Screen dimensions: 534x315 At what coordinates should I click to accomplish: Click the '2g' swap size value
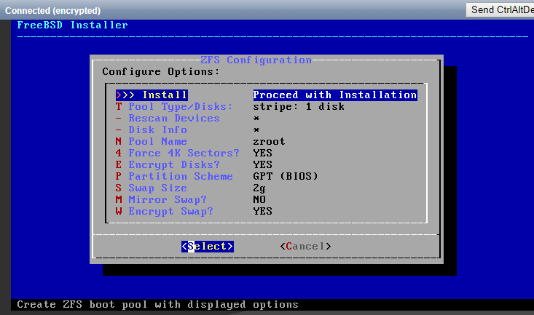[259, 188]
